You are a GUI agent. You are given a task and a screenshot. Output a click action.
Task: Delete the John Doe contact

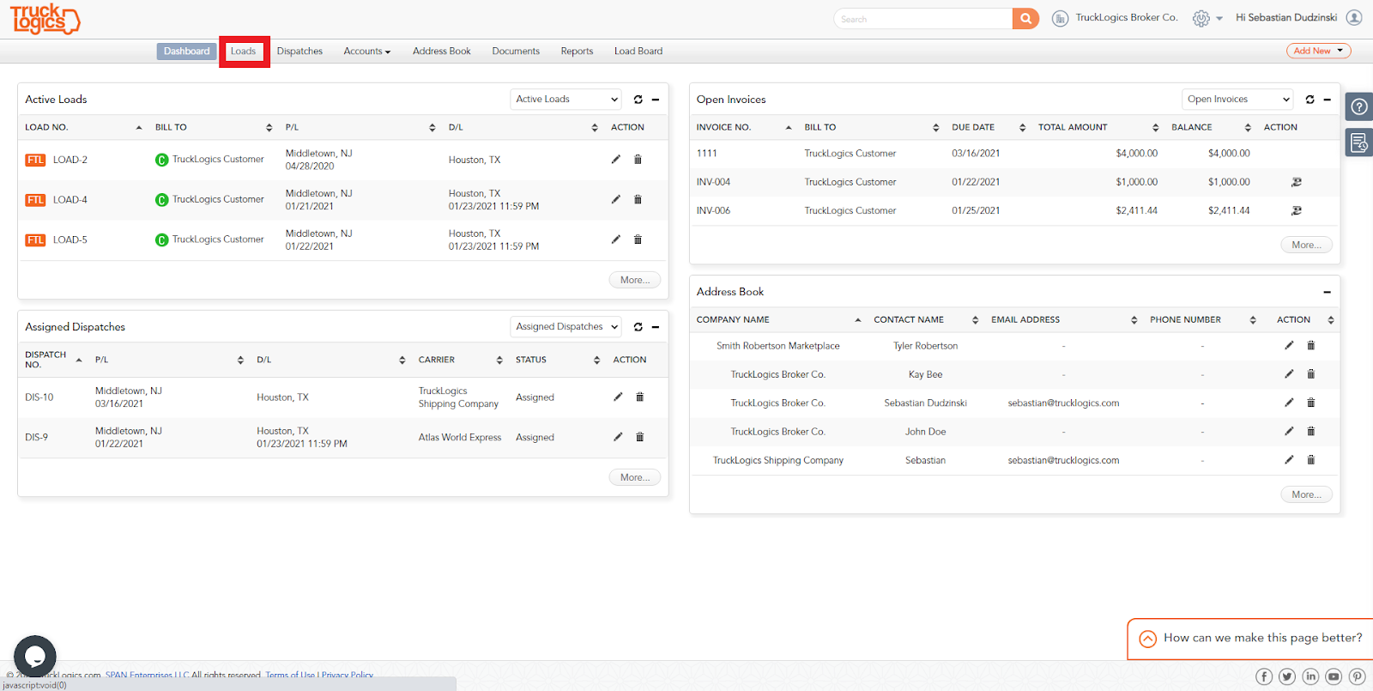tap(1311, 431)
